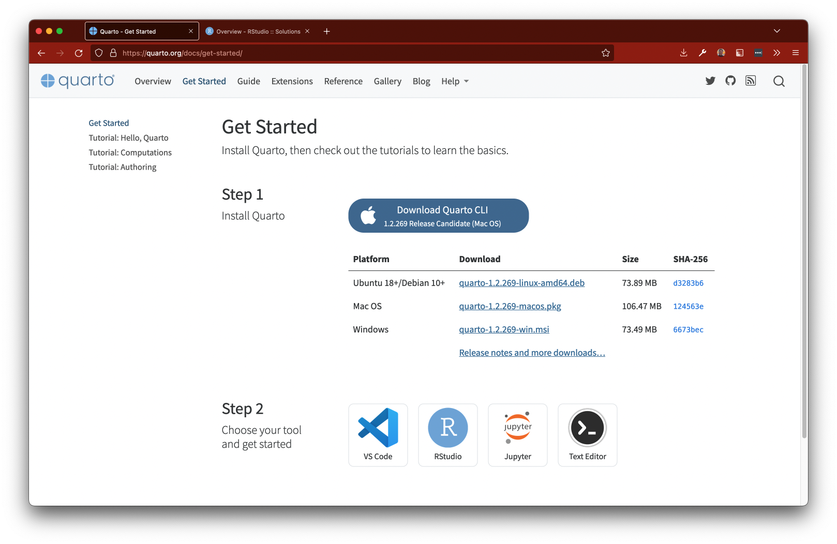The image size is (837, 544).
Task: Open the browser downloads icon
Action: click(x=683, y=53)
